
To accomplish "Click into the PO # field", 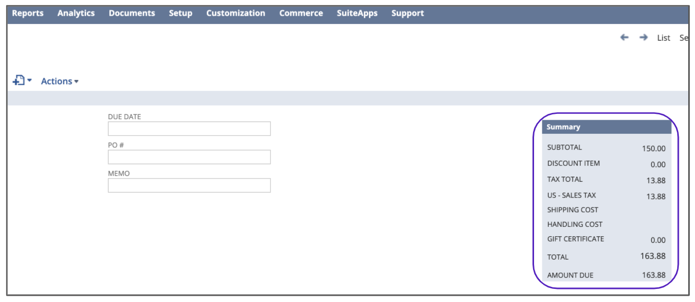I will click(x=189, y=157).
